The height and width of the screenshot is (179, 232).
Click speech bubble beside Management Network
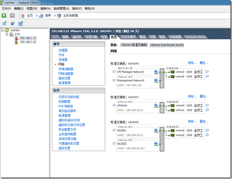(114, 80)
